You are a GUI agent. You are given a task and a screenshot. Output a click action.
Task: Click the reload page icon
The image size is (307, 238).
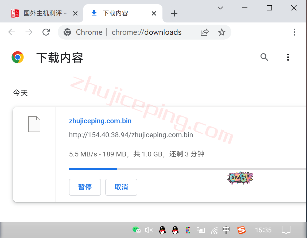tap(46, 32)
